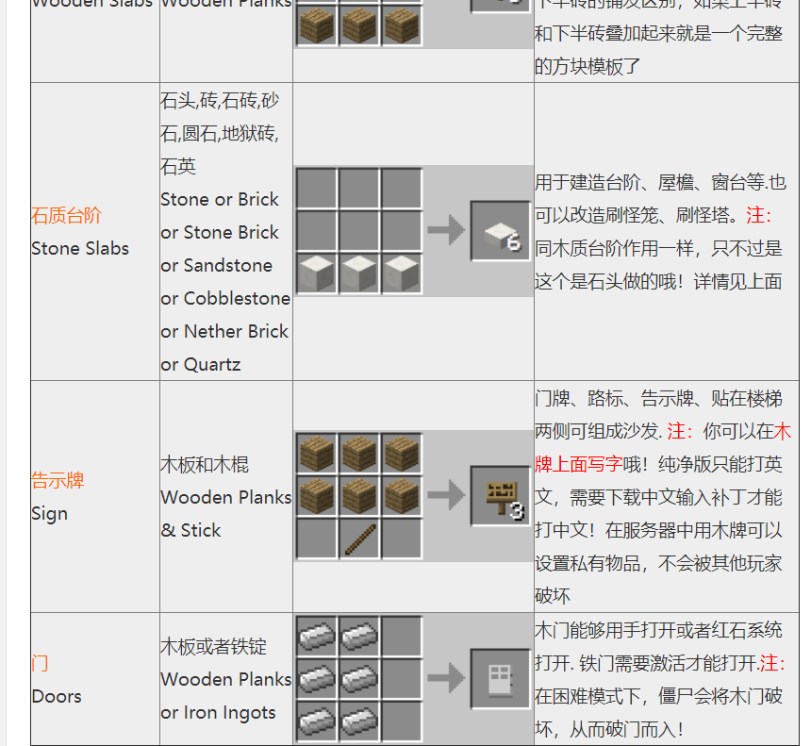
Task: Open the 石质台阶 link
Action: point(66,215)
